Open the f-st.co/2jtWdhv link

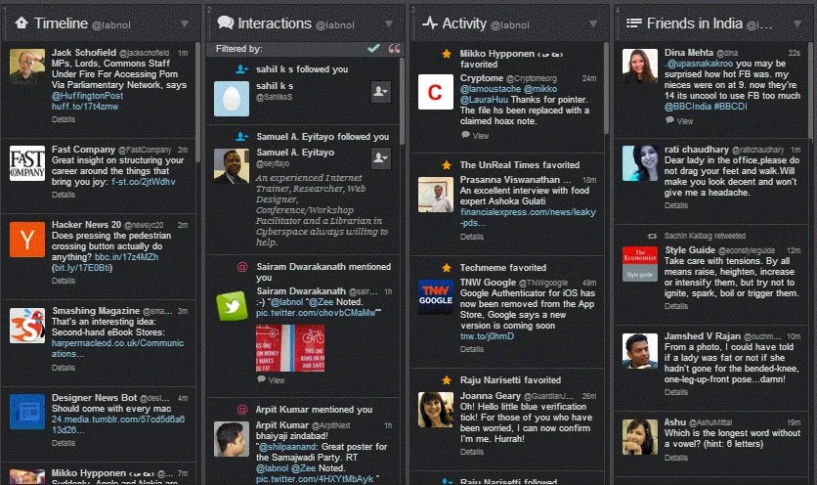click(144, 182)
